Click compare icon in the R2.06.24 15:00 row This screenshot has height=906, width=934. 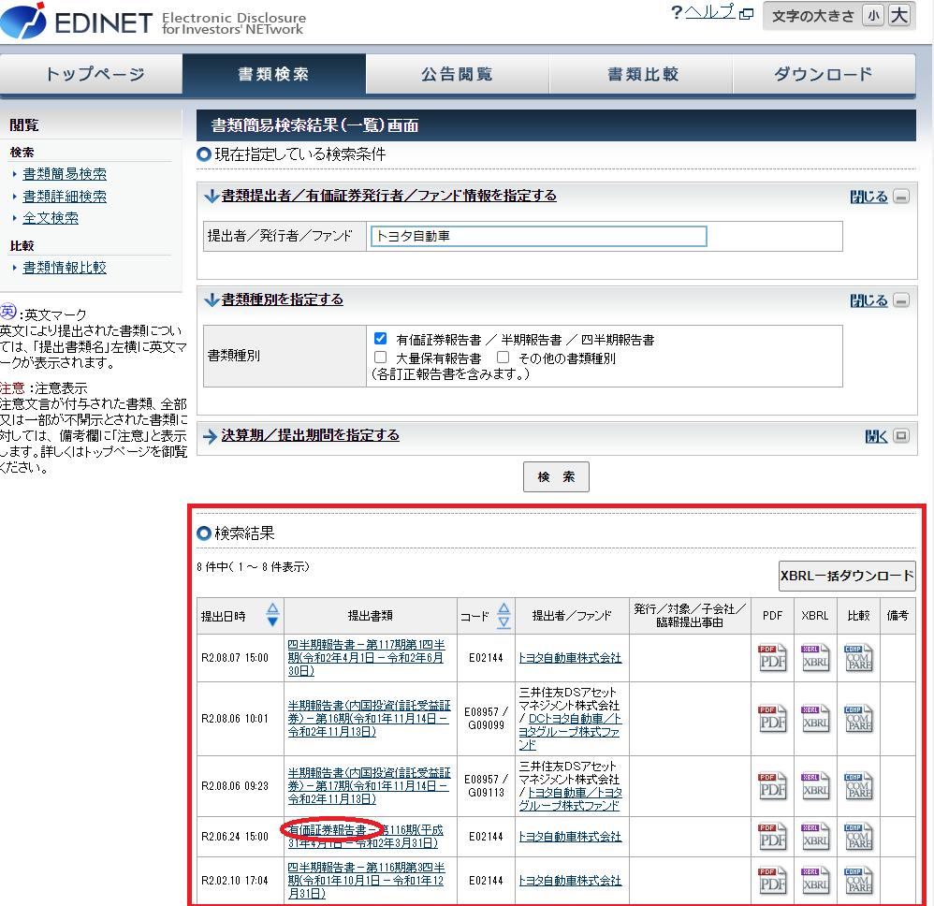click(858, 837)
